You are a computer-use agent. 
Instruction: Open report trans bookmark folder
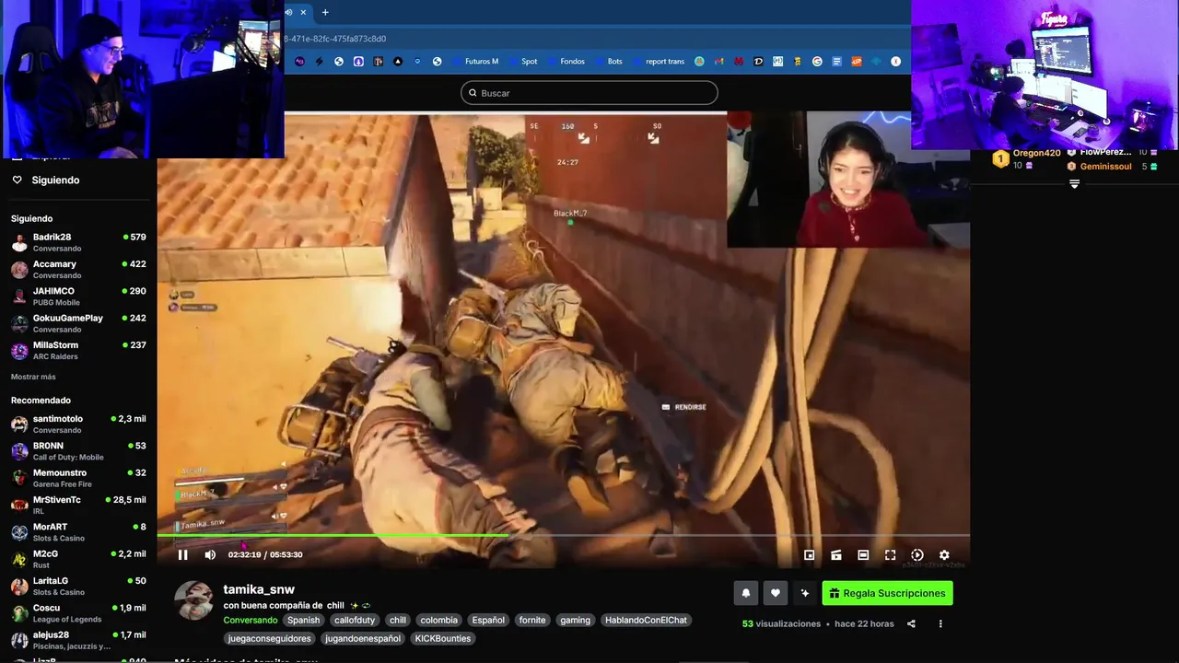(x=658, y=62)
